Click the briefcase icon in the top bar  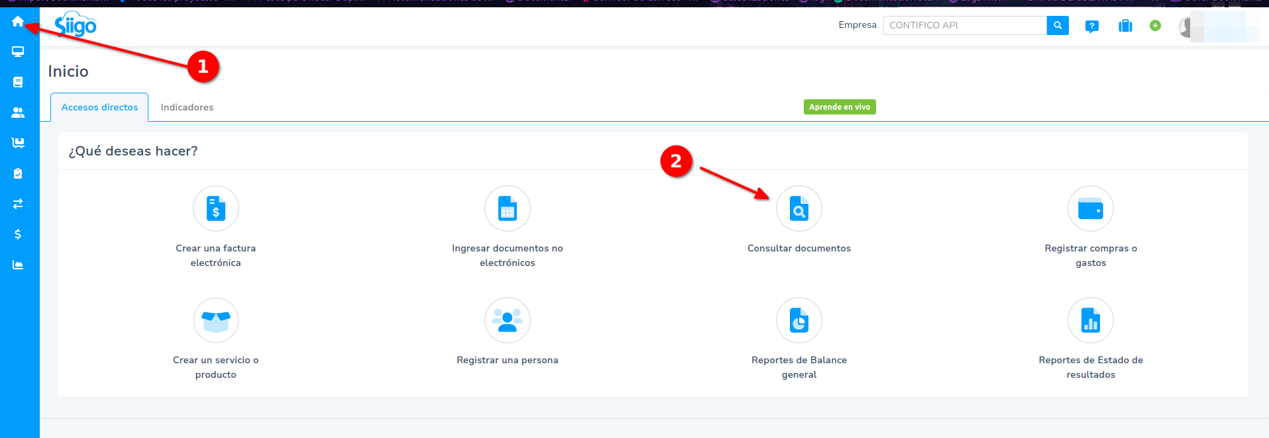coord(1125,26)
